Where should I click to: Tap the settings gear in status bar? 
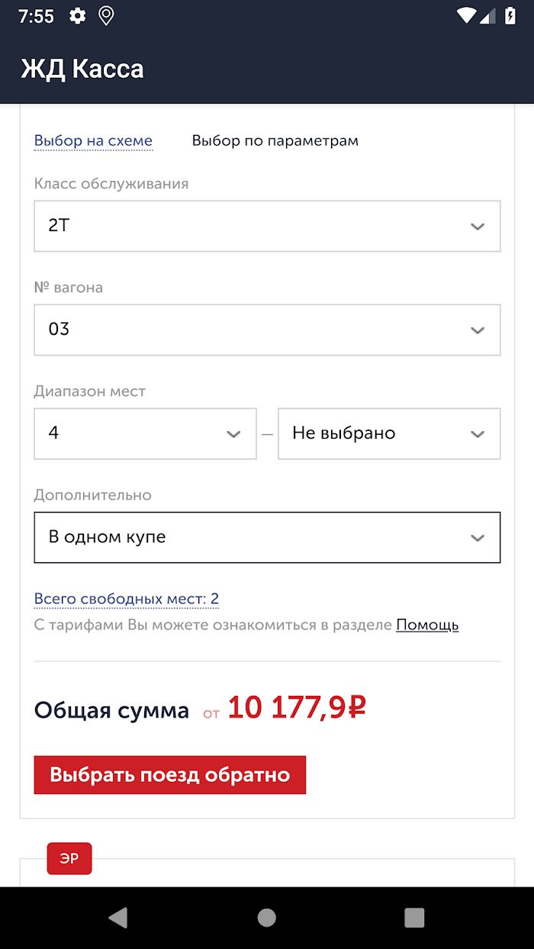tap(77, 16)
